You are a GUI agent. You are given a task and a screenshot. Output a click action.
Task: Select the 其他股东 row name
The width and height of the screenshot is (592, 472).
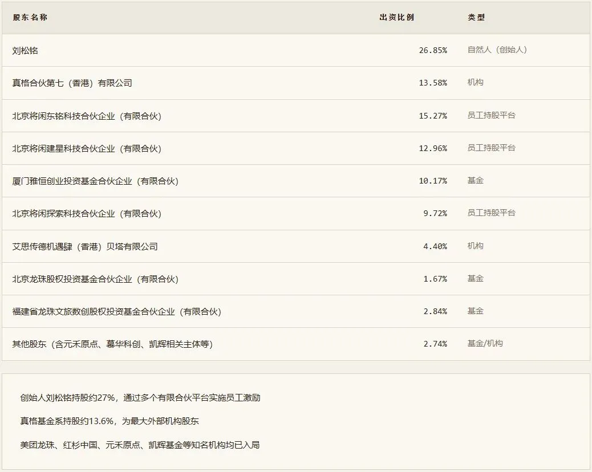(112, 344)
